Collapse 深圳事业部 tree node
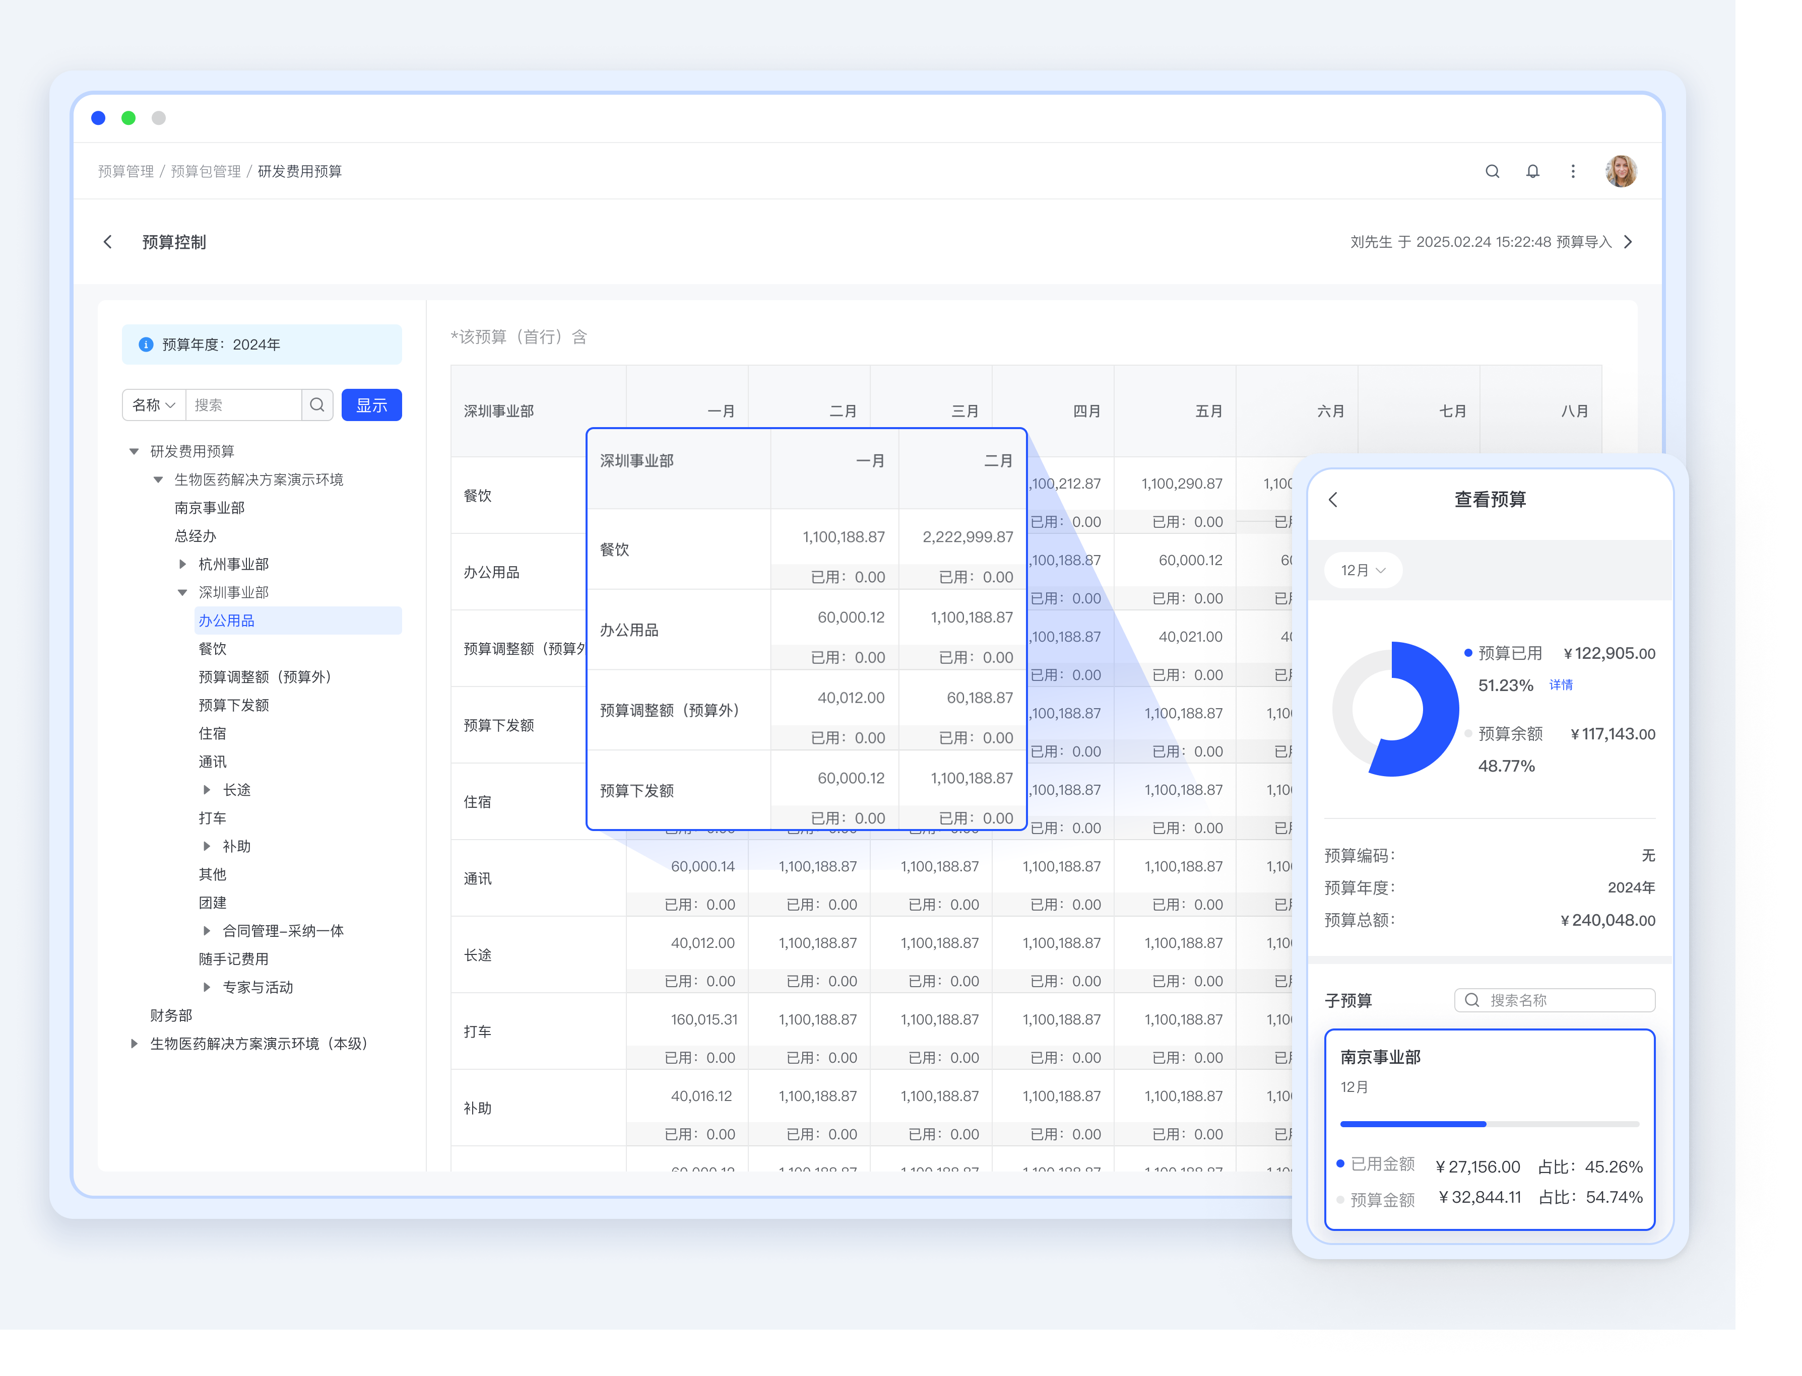The width and height of the screenshot is (1802, 1376). (x=183, y=592)
